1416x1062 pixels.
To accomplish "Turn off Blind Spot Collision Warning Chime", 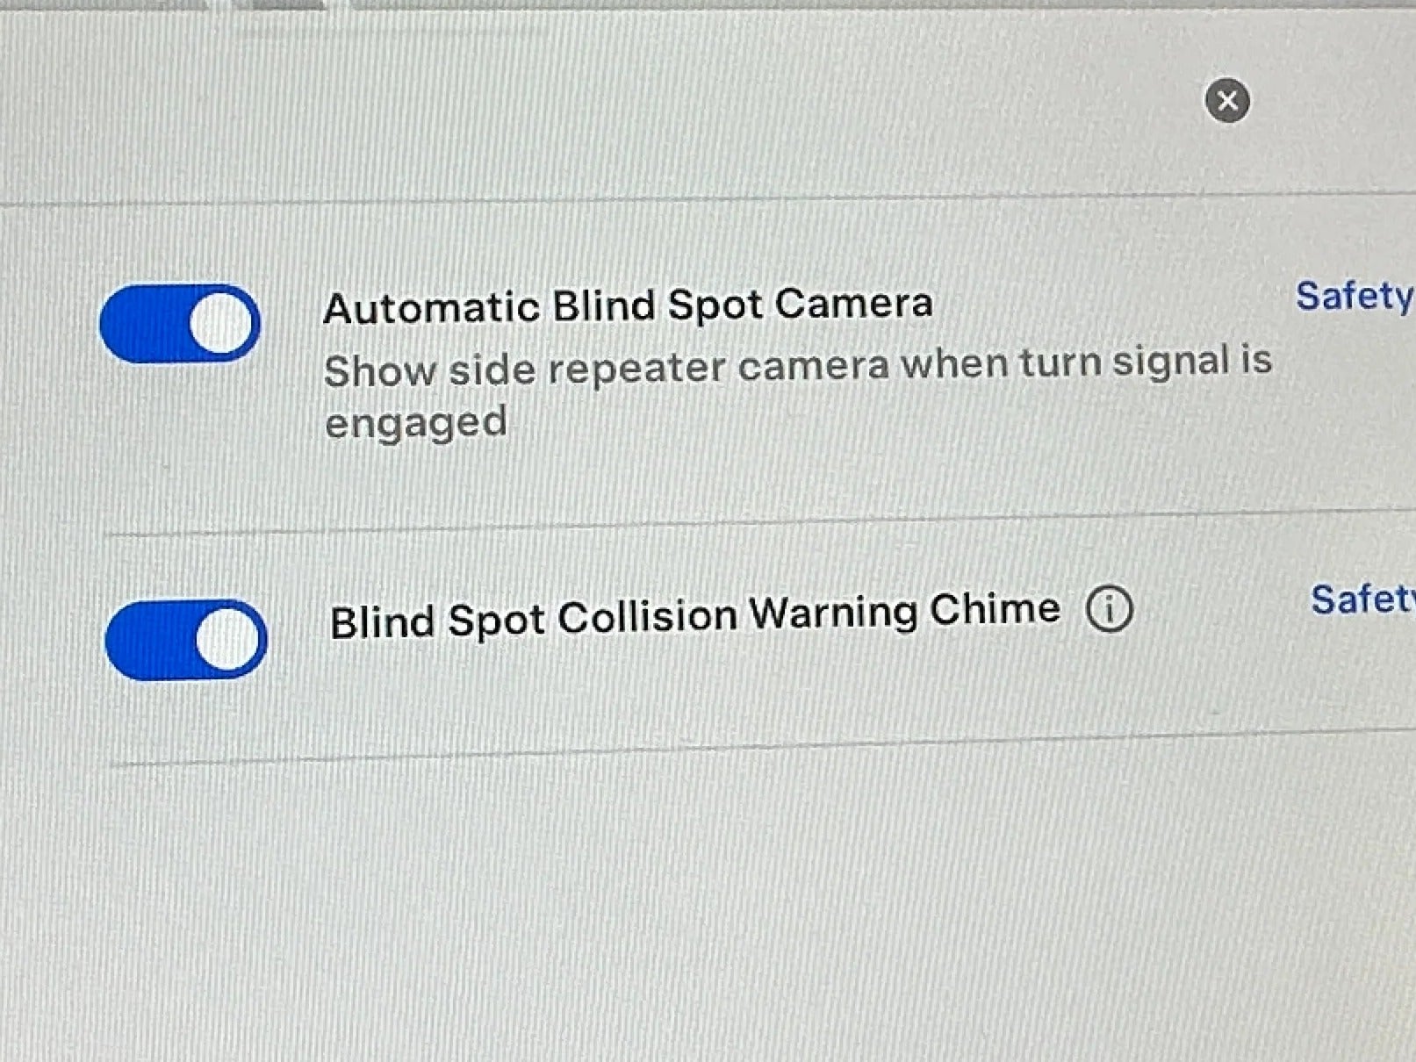I will (x=185, y=640).
